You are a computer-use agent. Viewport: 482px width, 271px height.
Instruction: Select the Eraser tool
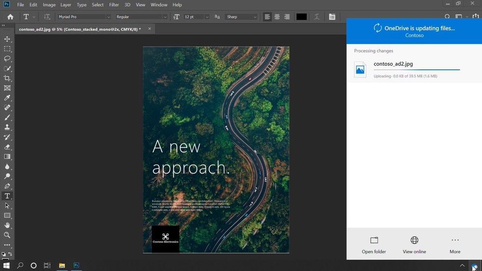coord(7,147)
